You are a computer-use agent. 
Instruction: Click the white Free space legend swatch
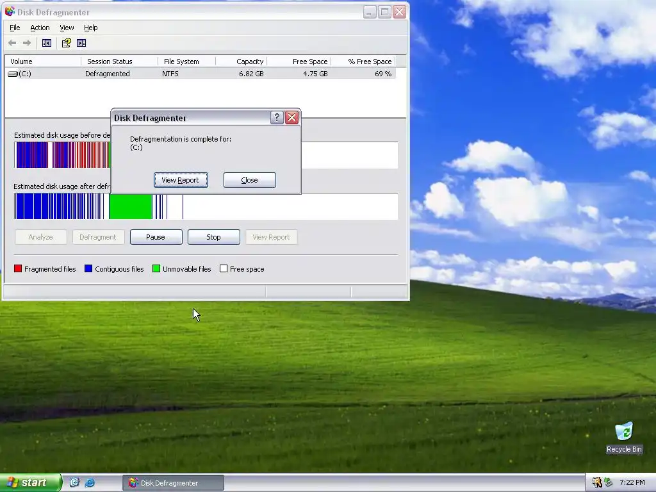(x=224, y=268)
